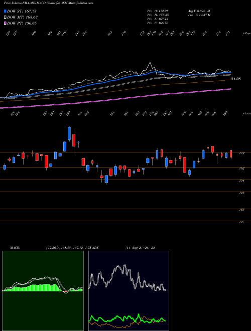This screenshot has width=251, height=331.
Task: Click the MACD '(12,26,9) 168.83, 167.12, 1.73' values
Action: point(68,247)
